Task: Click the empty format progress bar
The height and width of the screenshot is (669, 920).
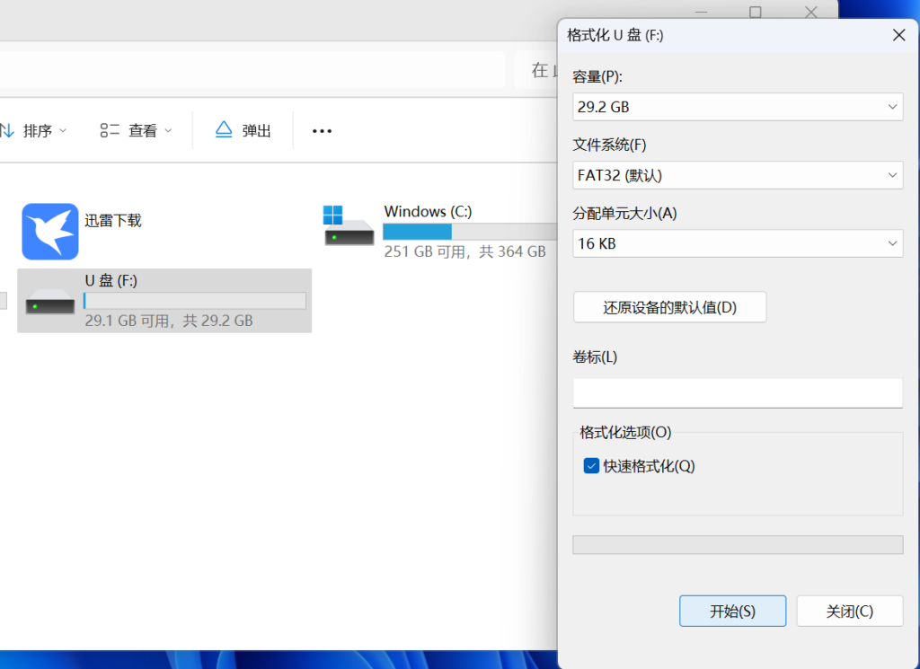Action: click(737, 545)
